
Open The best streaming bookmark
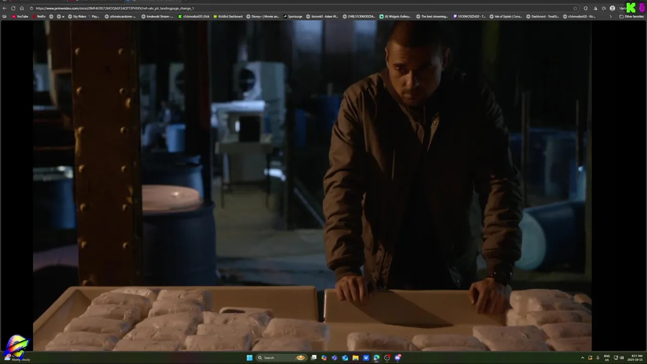point(432,16)
